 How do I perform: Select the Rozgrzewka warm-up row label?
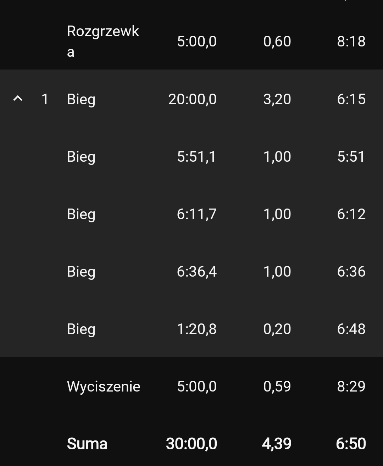pyautogui.click(x=102, y=41)
